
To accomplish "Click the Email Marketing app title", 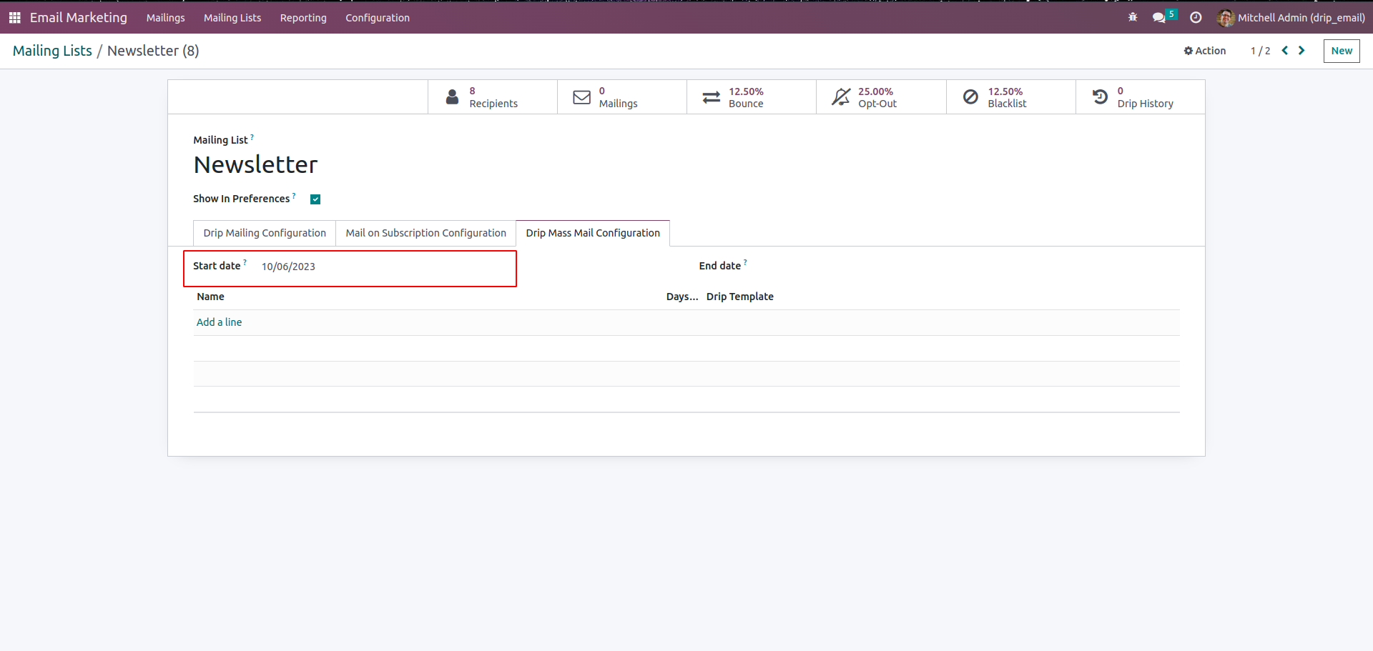I will (x=79, y=18).
